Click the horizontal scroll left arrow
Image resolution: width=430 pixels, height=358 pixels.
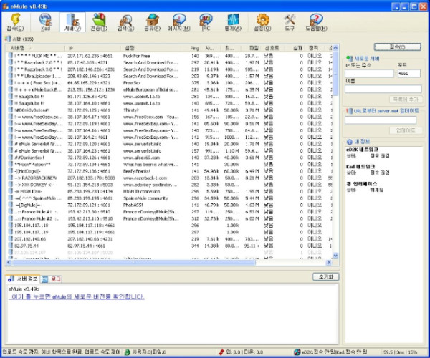click(9, 262)
